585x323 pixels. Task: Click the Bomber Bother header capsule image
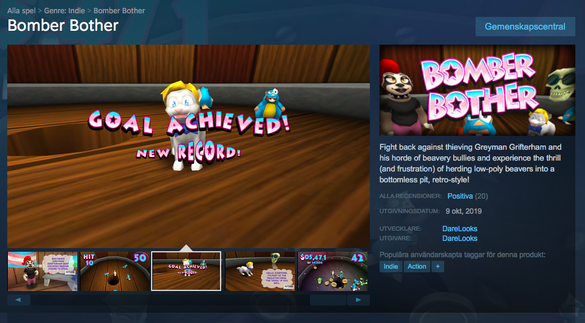pyautogui.click(x=477, y=90)
